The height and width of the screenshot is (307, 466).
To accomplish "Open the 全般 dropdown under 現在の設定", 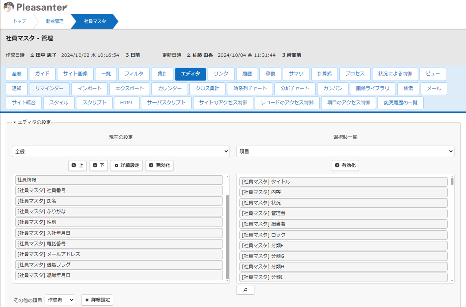I will [x=121, y=151].
